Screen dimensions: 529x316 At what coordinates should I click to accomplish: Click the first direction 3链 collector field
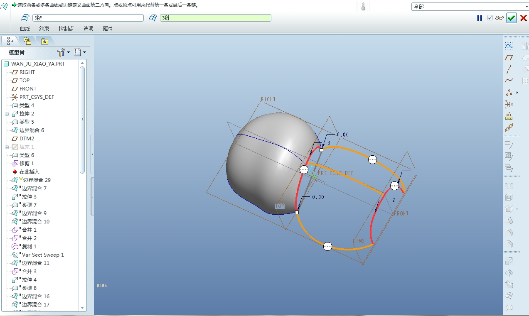pos(88,18)
